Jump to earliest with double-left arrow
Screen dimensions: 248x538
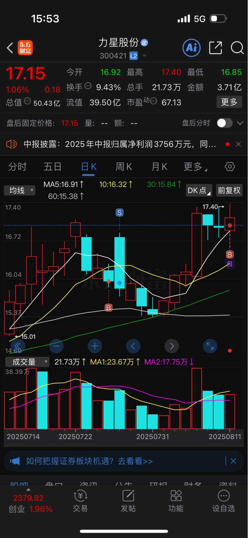(x=18, y=346)
